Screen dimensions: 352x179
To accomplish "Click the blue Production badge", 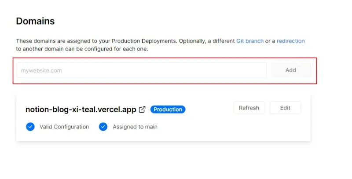I will click(x=168, y=110).
